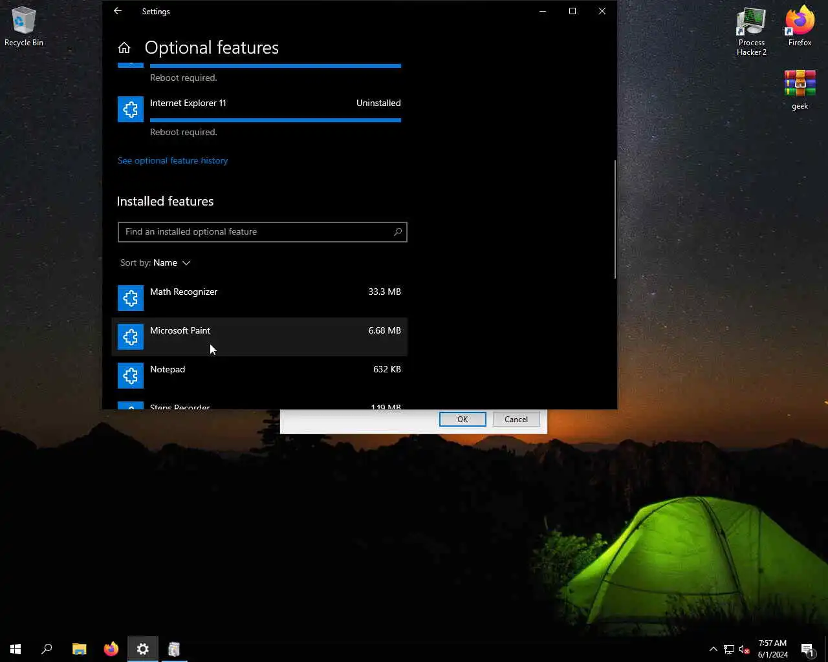828x662 pixels.
Task: Click the Internet Explorer 11 Uninstalled status
Action: (x=378, y=103)
